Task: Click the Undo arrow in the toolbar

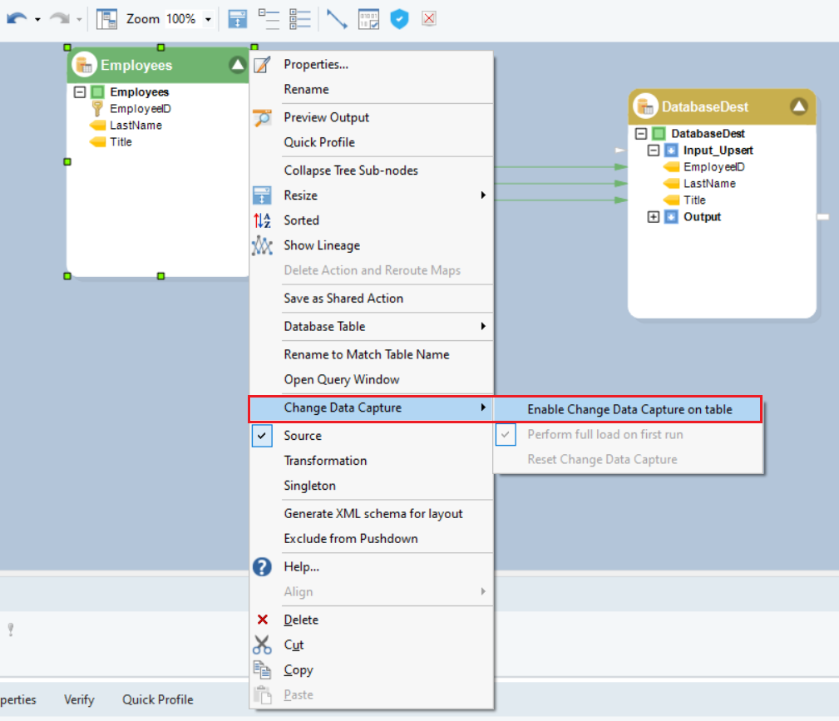Action: coord(16,18)
